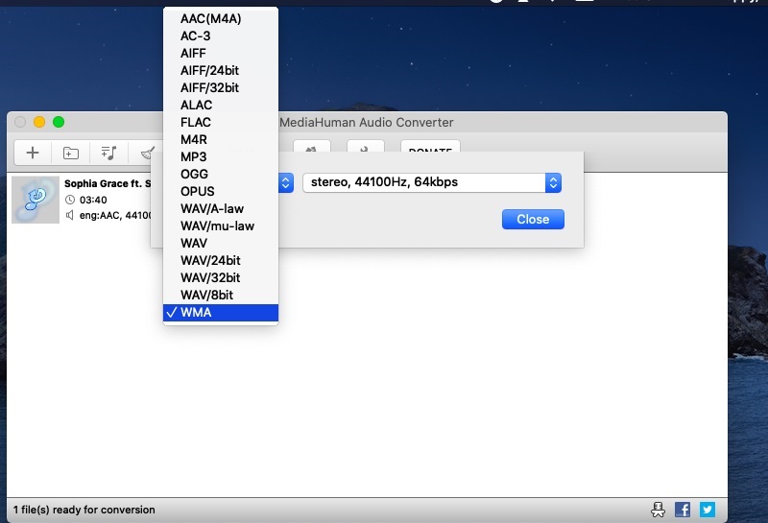Select AAC(M4A) format from list

221,18
